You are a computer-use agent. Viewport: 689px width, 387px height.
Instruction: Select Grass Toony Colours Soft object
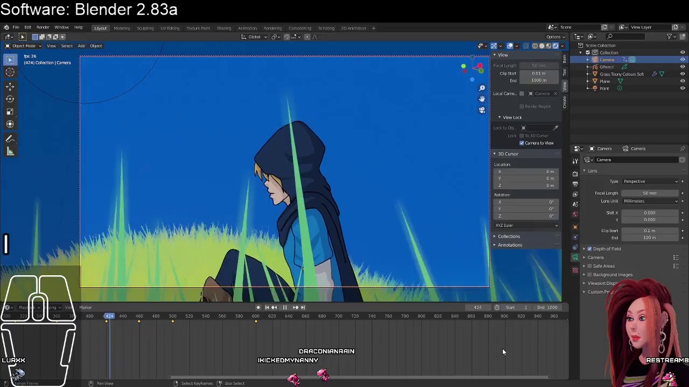[x=622, y=74]
